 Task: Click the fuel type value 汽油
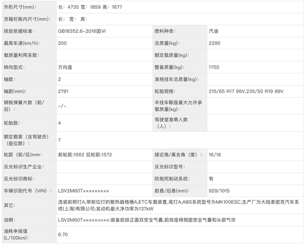(x=213, y=31)
